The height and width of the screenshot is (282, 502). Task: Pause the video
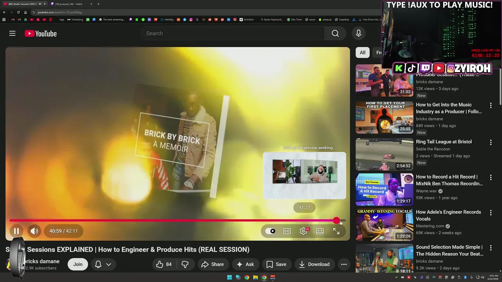[x=16, y=231]
